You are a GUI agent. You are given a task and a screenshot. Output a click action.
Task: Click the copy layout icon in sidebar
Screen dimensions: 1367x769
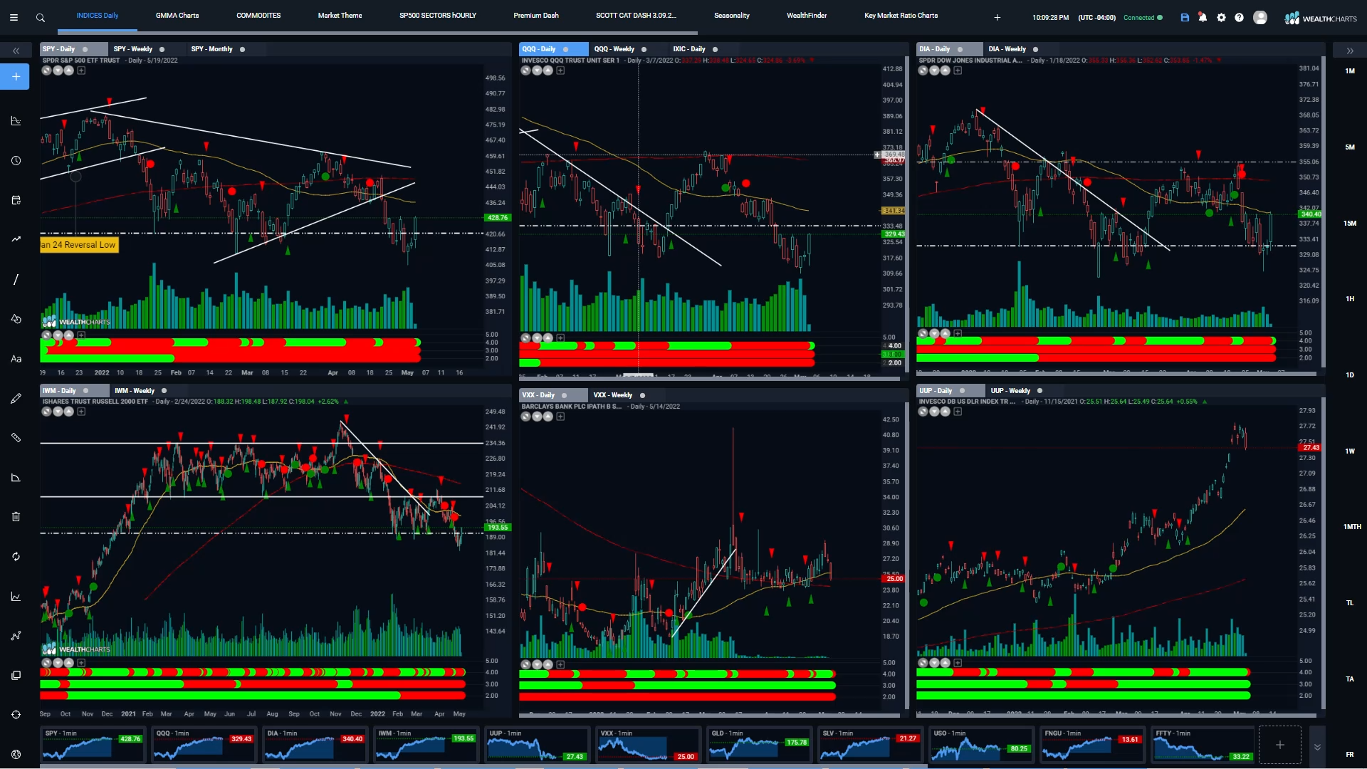coord(16,675)
